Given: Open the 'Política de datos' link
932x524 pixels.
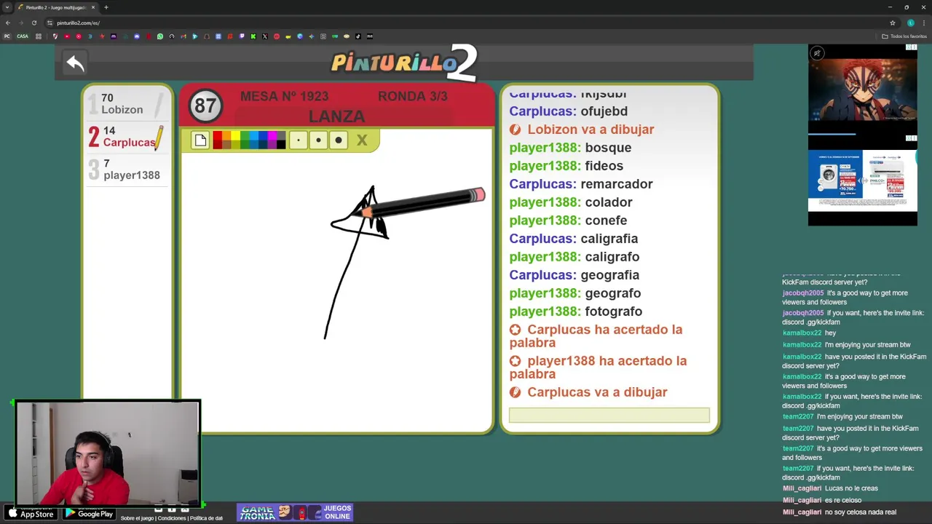Looking at the screenshot, I should pos(206,518).
